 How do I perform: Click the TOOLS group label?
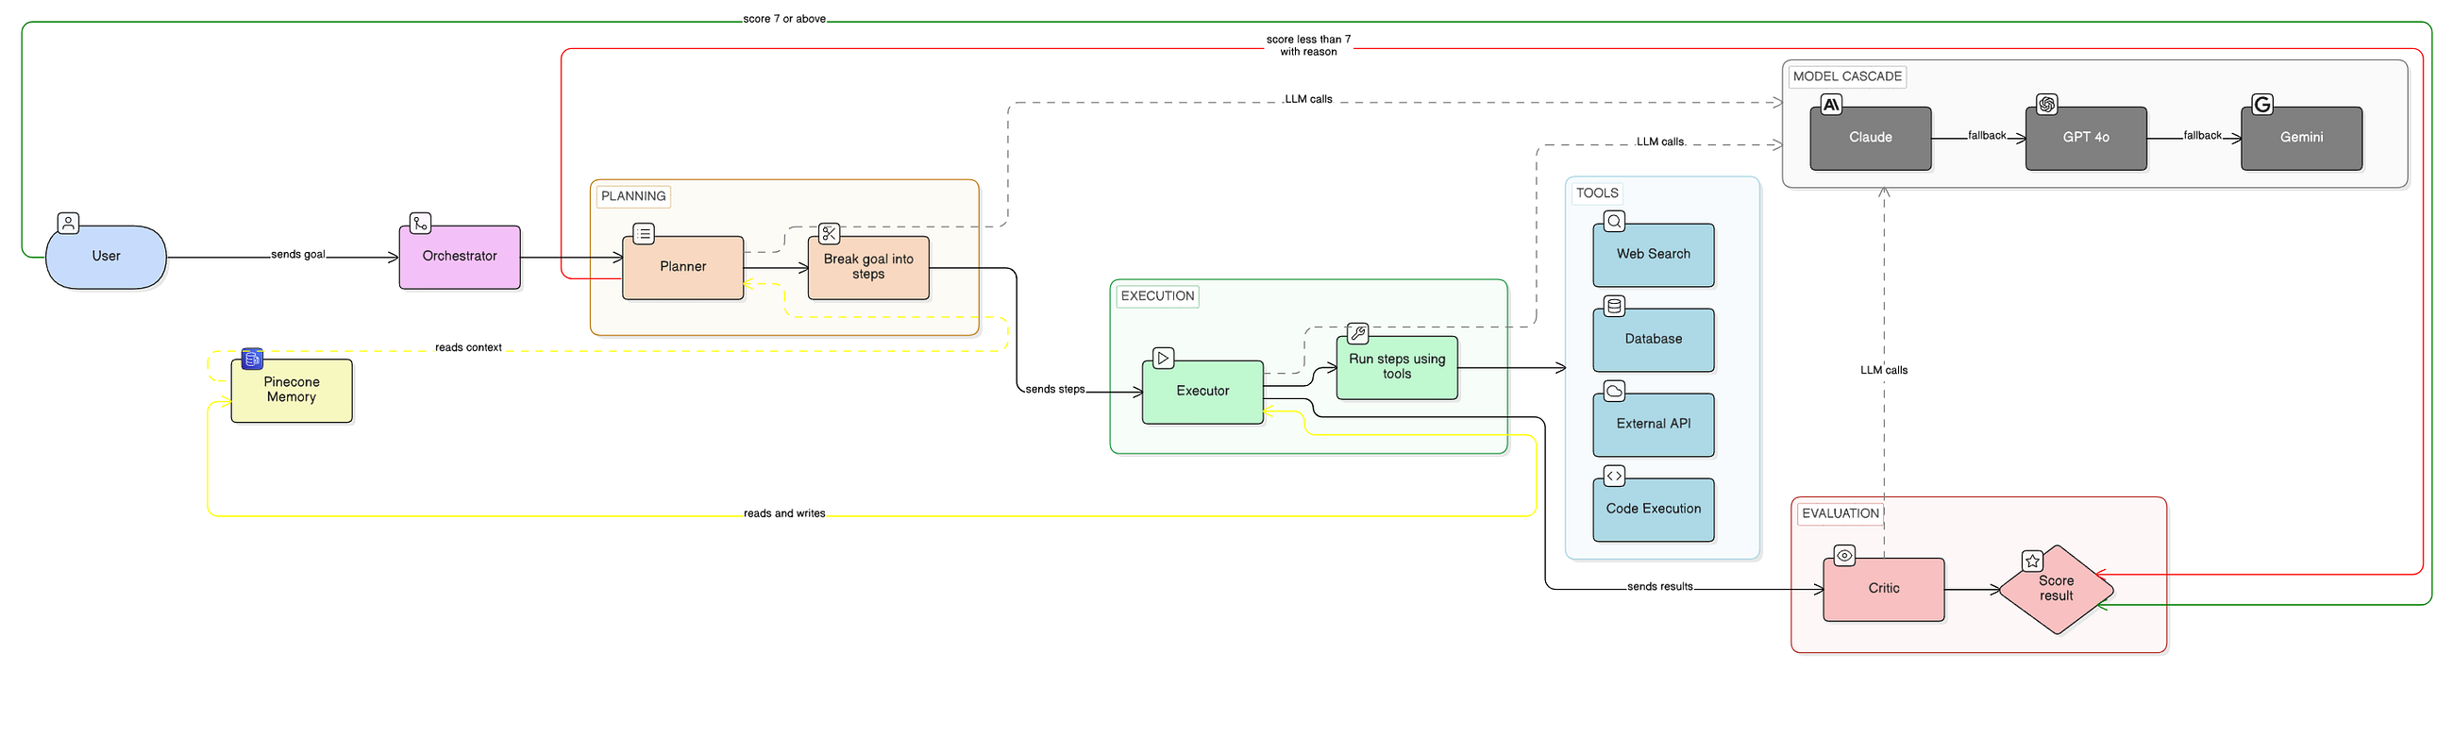[x=1598, y=193]
